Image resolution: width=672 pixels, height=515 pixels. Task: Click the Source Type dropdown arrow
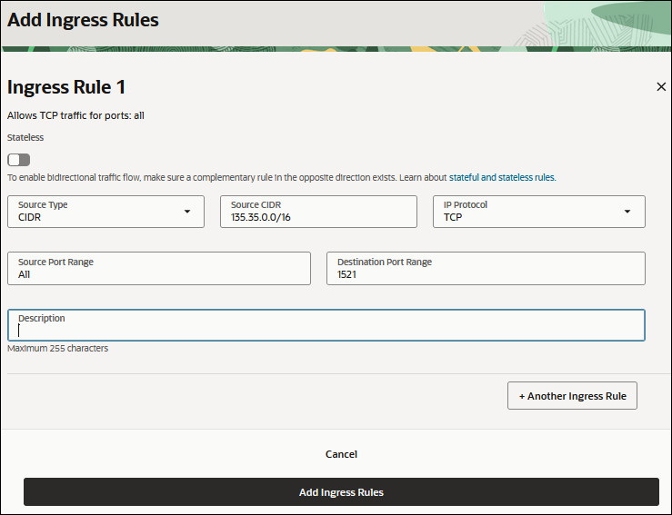[187, 212]
